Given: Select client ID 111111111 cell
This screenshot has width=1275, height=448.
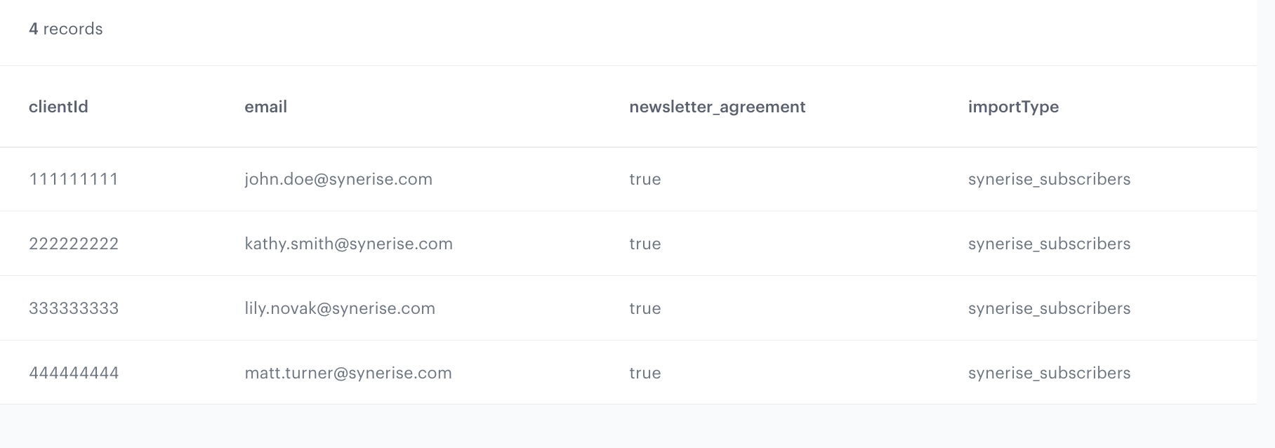Looking at the screenshot, I should click(x=74, y=179).
